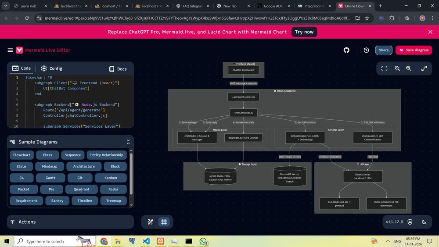Expand the Actions panel
The width and height of the screenshot is (439, 247).
(x=70, y=222)
